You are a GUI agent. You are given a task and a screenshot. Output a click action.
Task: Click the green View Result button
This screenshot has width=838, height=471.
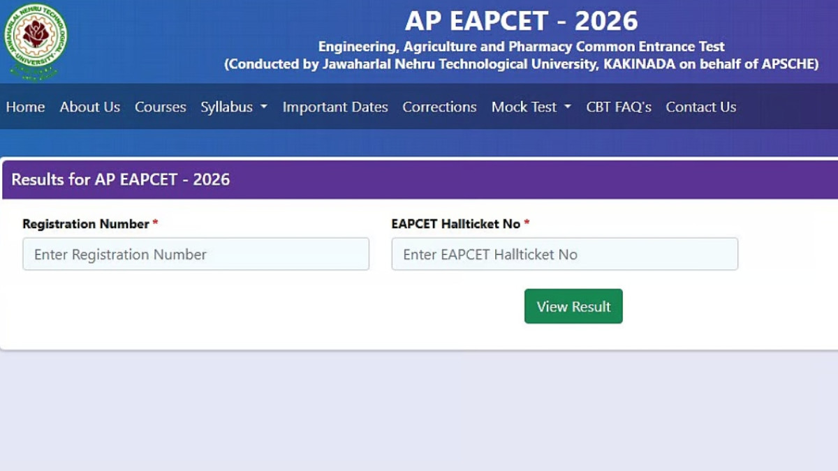[x=573, y=306]
